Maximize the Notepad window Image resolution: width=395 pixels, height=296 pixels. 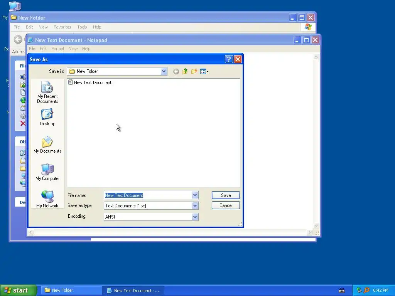coord(306,40)
